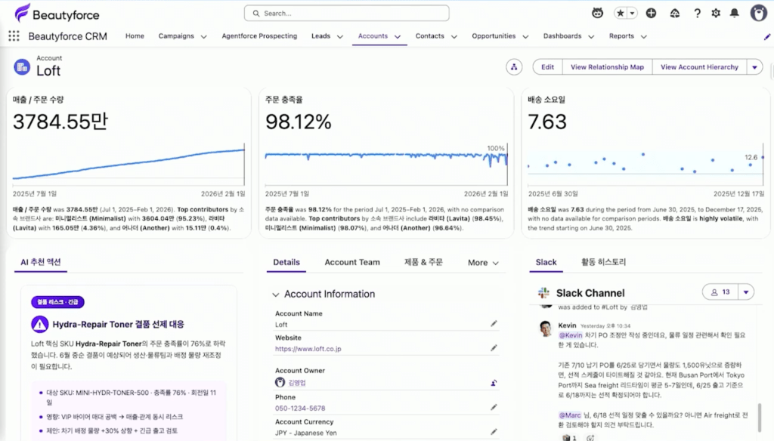Image resolution: width=774 pixels, height=441 pixels.
Task: Open the Slack members count button
Action: (x=720, y=292)
